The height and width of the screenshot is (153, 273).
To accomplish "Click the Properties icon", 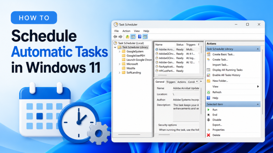I will click(209, 130).
